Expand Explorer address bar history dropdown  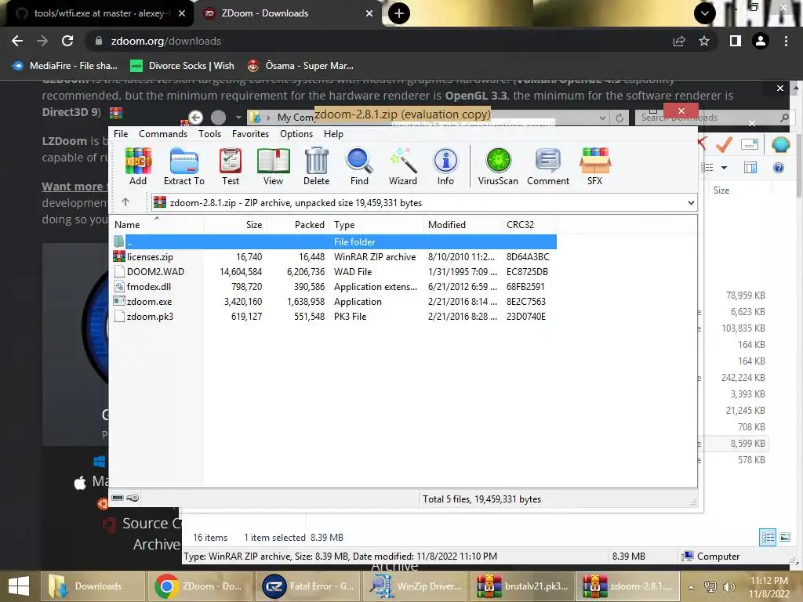[x=602, y=118]
